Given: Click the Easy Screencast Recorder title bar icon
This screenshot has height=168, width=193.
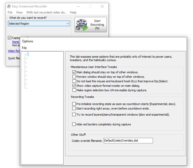Looking at the screenshot, I should (x=9, y=6).
